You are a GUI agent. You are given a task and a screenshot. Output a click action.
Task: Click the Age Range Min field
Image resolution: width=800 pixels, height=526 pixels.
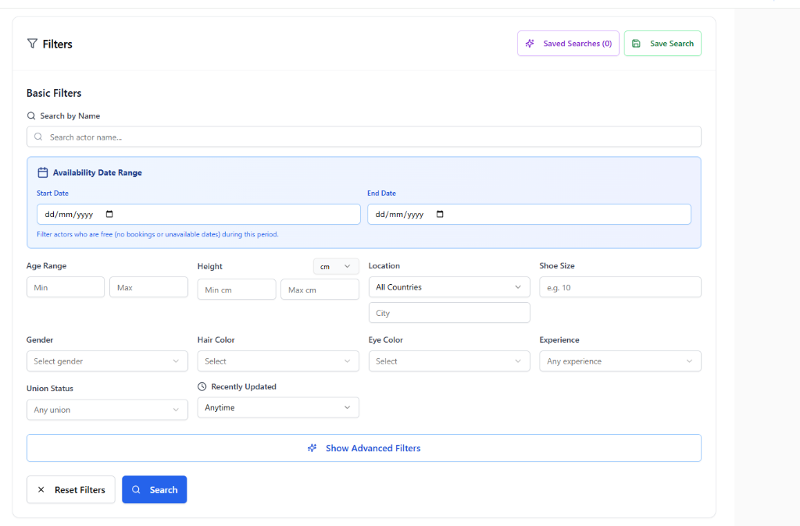[x=66, y=287]
